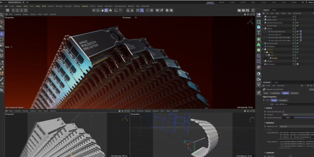
Task: Open the search magnifier in left toolbar
Action: click(x=2, y=15)
